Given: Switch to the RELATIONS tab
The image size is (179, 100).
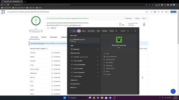Looking at the screenshot, I should coord(53,37).
